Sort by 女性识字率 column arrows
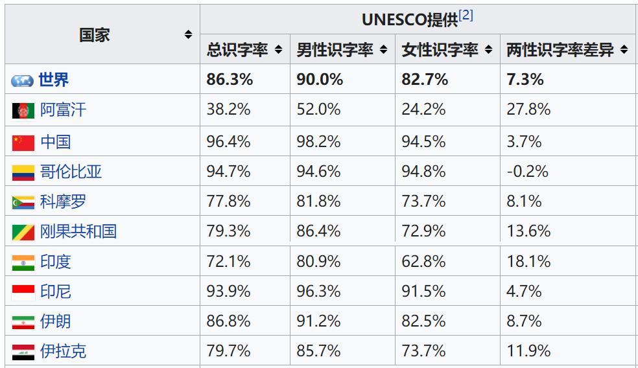The height and width of the screenshot is (368, 638). tap(488, 50)
